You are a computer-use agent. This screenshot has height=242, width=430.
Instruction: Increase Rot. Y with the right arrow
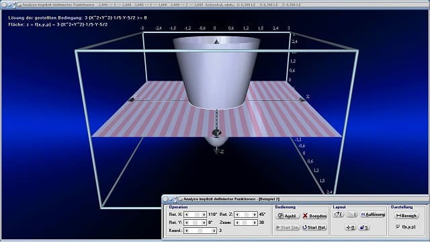click(x=204, y=223)
